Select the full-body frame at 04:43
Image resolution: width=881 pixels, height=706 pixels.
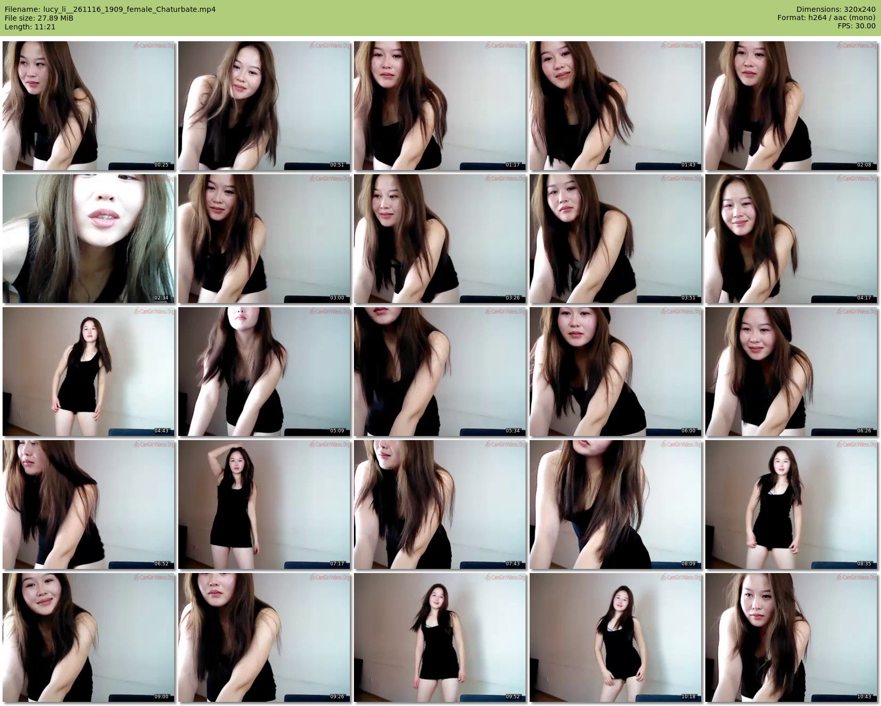click(89, 372)
